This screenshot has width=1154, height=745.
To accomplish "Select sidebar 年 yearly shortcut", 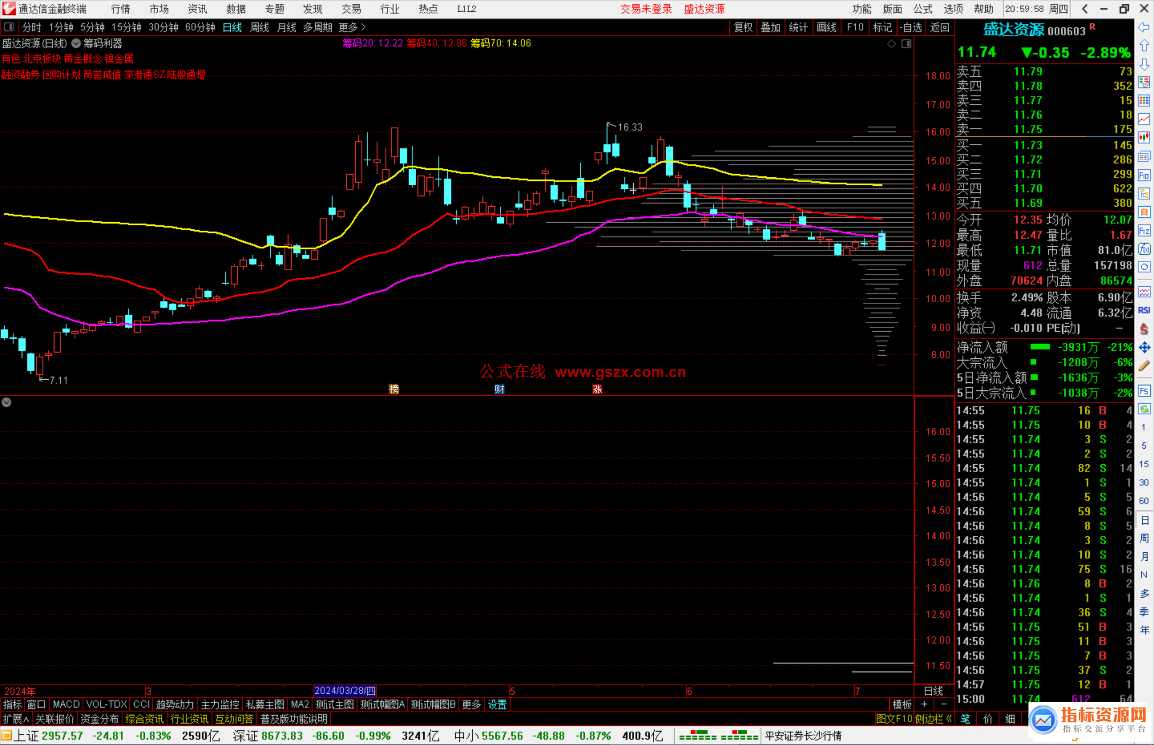I will (x=1144, y=630).
